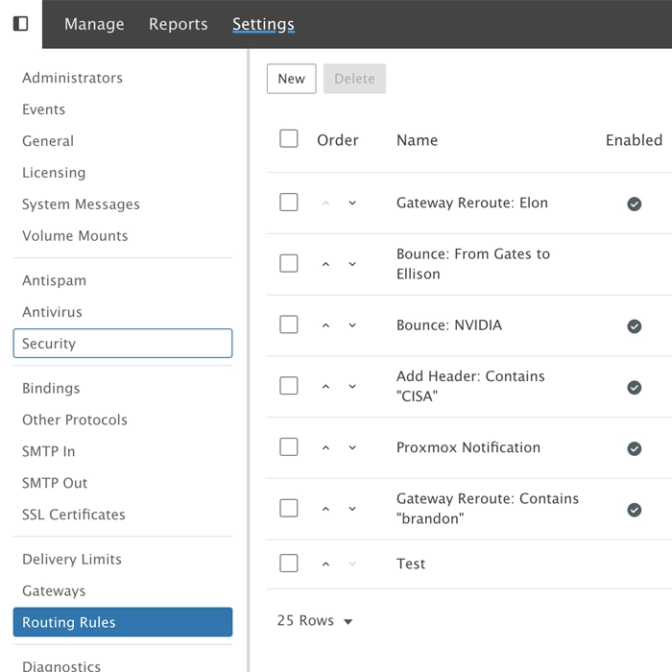The image size is (672, 672).
Task: Open the 25 Rows page size dropdown
Action: 315,620
